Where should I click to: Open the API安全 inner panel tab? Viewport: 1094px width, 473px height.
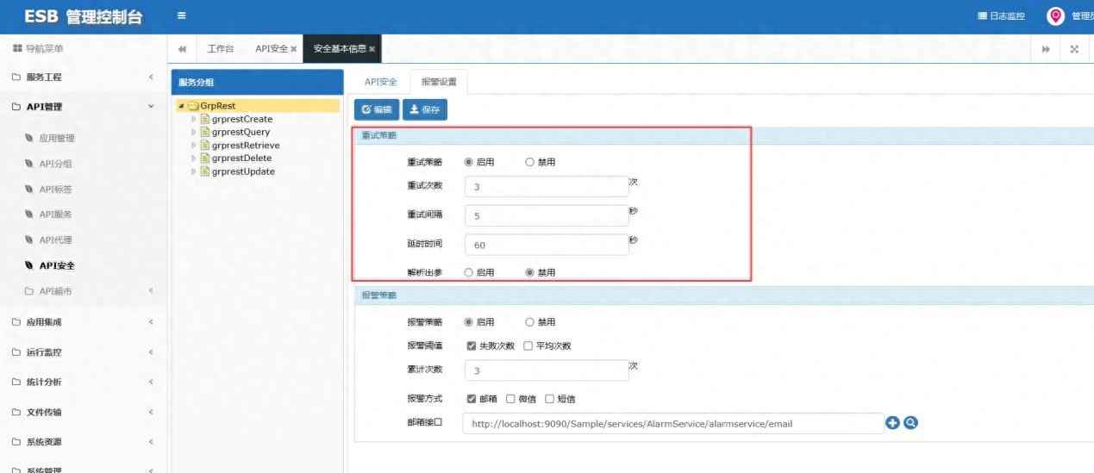point(380,82)
